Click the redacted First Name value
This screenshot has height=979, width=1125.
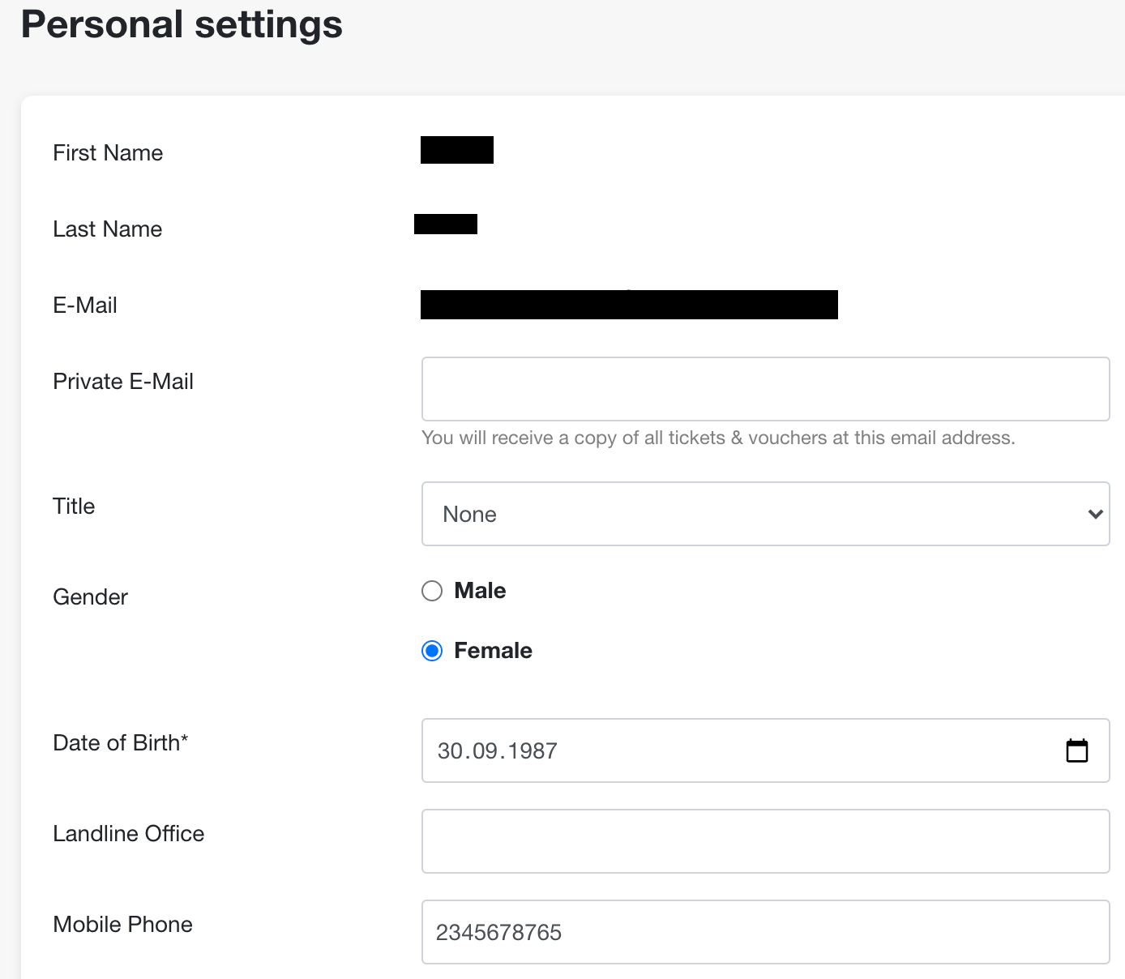[x=457, y=150]
